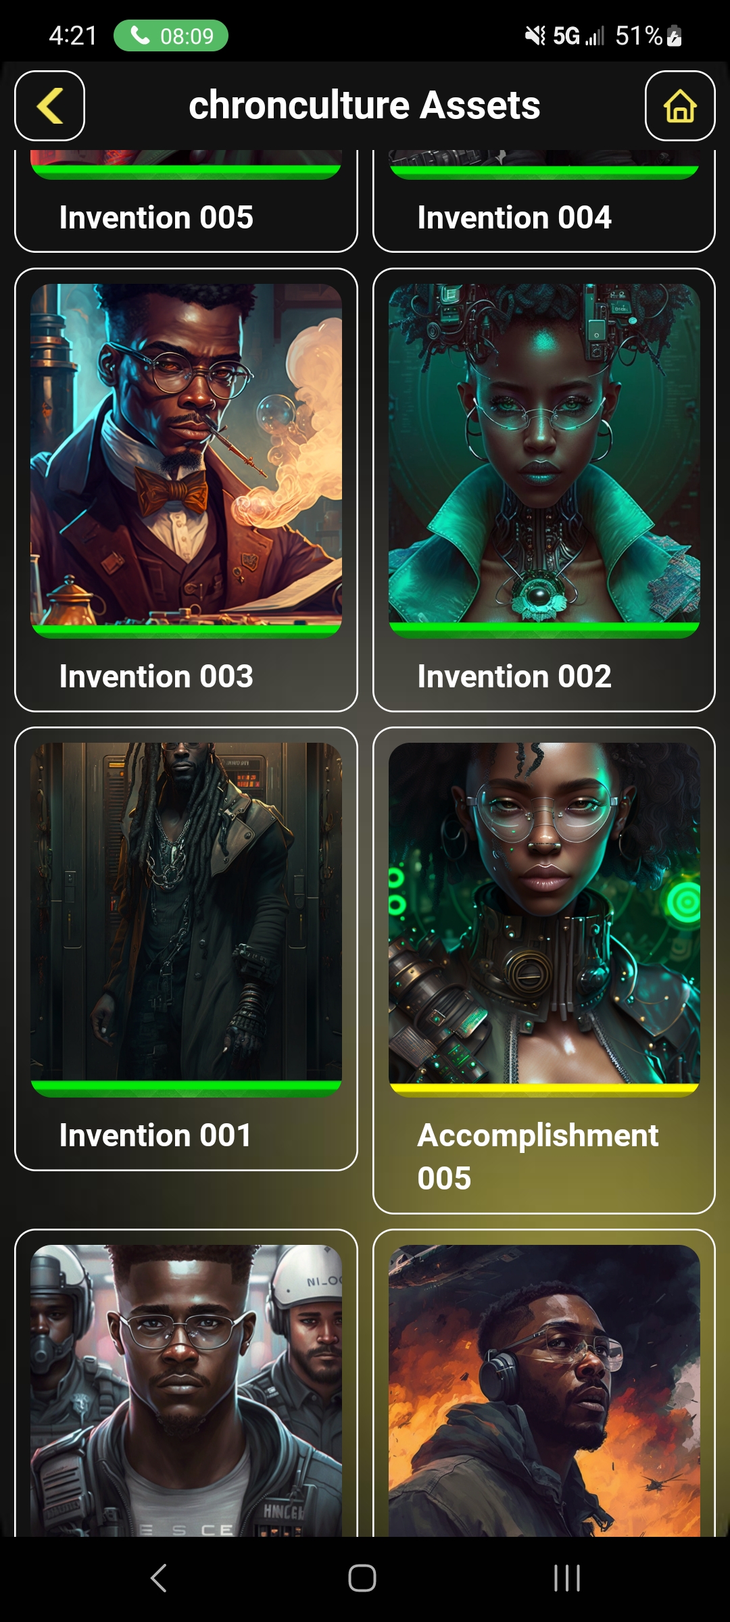
Task: Tap the Accomplishment 005 title text
Action: coord(538,1156)
